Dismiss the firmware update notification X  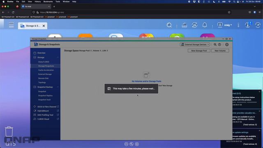pyautogui.click(x=259, y=131)
